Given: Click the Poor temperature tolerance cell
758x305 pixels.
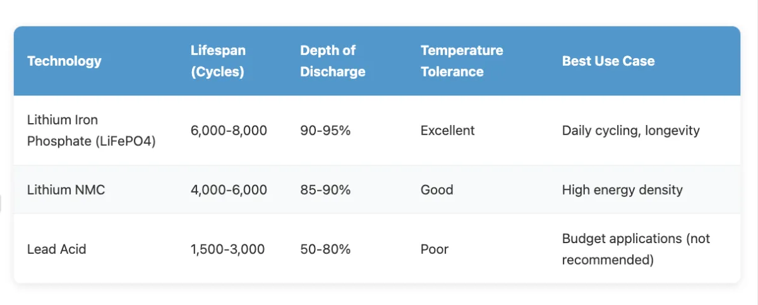Looking at the screenshot, I should click(x=435, y=249).
